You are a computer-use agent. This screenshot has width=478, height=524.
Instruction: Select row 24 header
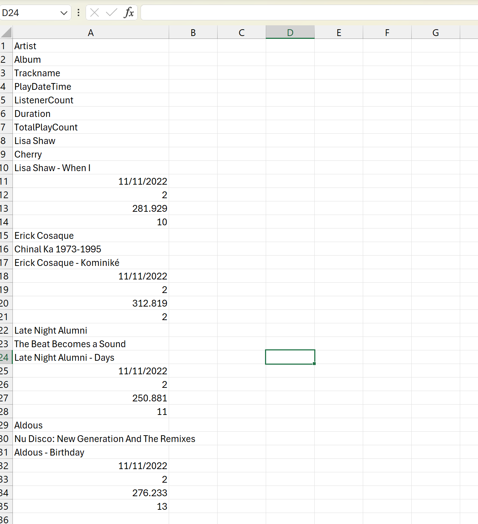coord(5,358)
